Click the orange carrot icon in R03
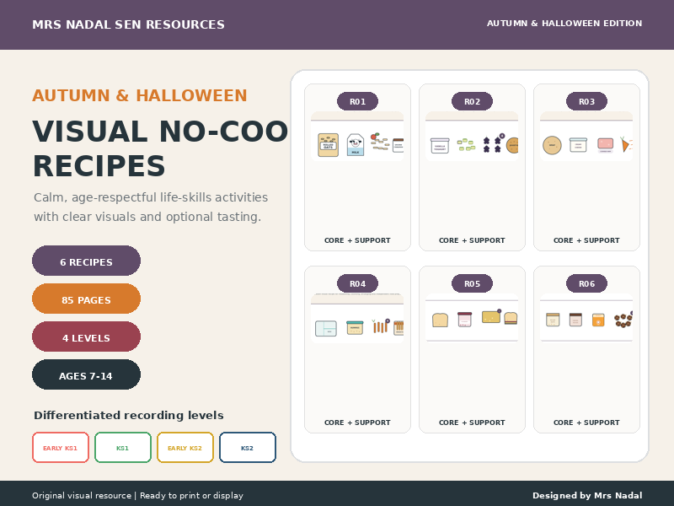The width and height of the screenshot is (674, 506). (x=625, y=144)
